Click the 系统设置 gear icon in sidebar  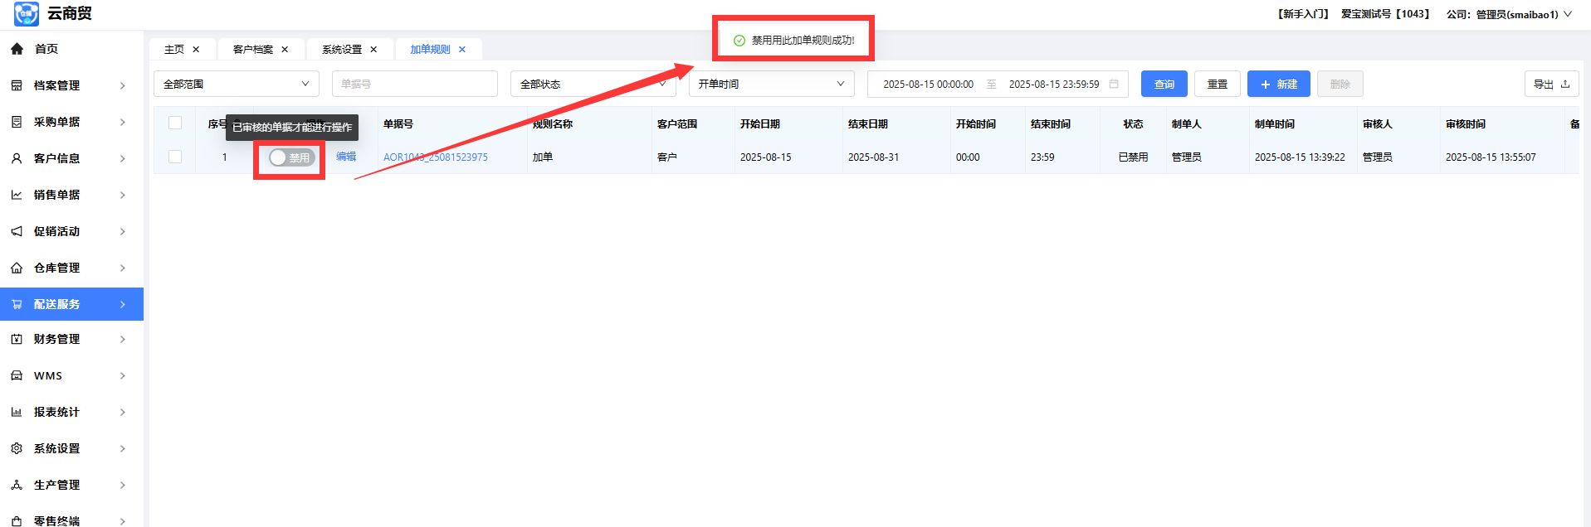pyautogui.click(x=17, y=448)
